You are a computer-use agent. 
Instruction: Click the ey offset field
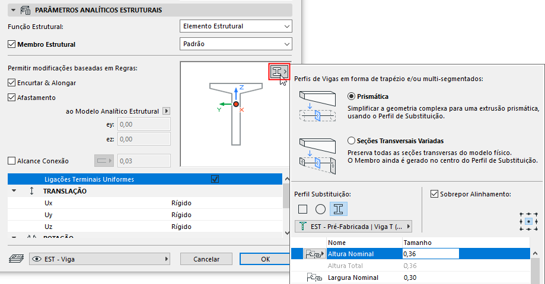144,124
